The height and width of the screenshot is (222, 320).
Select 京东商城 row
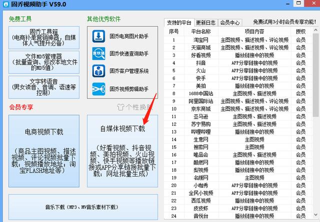(238, 109)
